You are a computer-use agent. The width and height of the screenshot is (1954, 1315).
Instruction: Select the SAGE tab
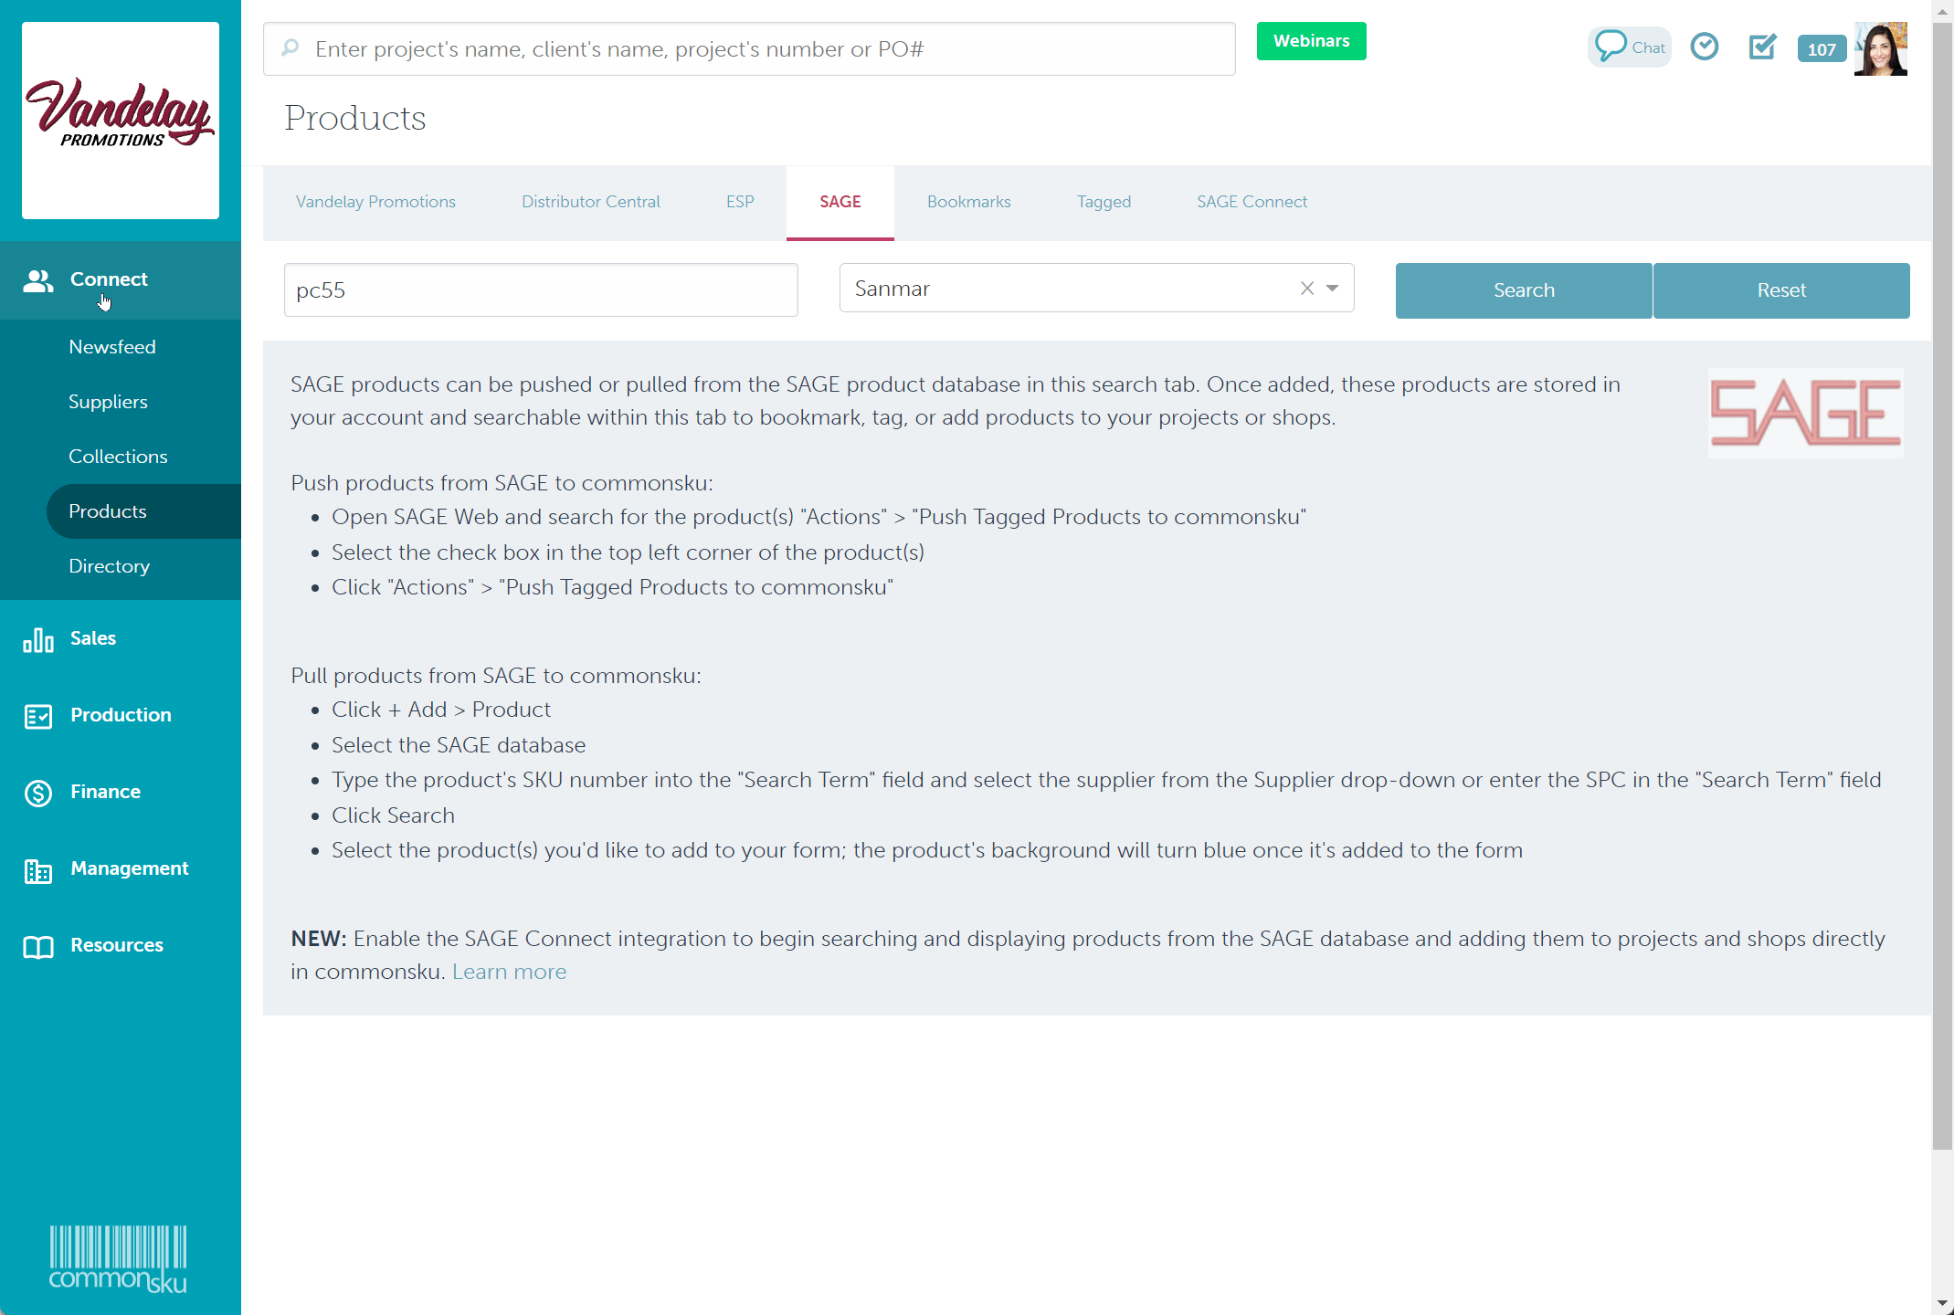840,202
